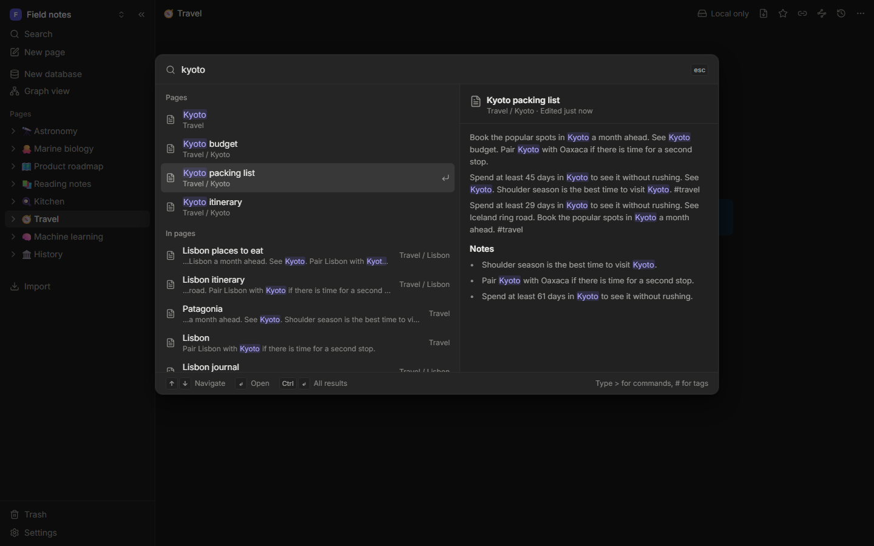Open Trash in the sidebar

77,514
